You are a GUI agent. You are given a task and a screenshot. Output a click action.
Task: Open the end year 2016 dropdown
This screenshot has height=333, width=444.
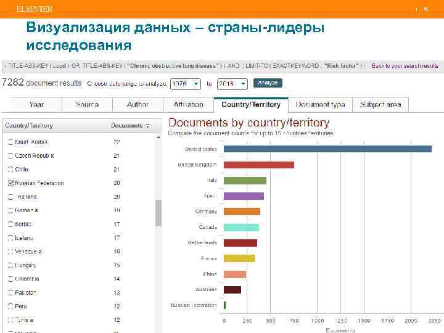click(232, 84)
